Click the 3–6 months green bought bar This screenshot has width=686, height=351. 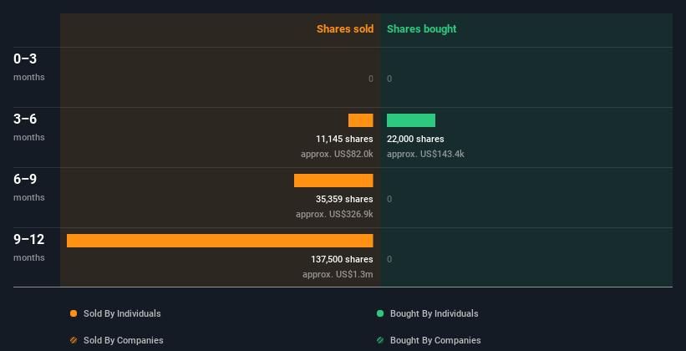[411, 120]
